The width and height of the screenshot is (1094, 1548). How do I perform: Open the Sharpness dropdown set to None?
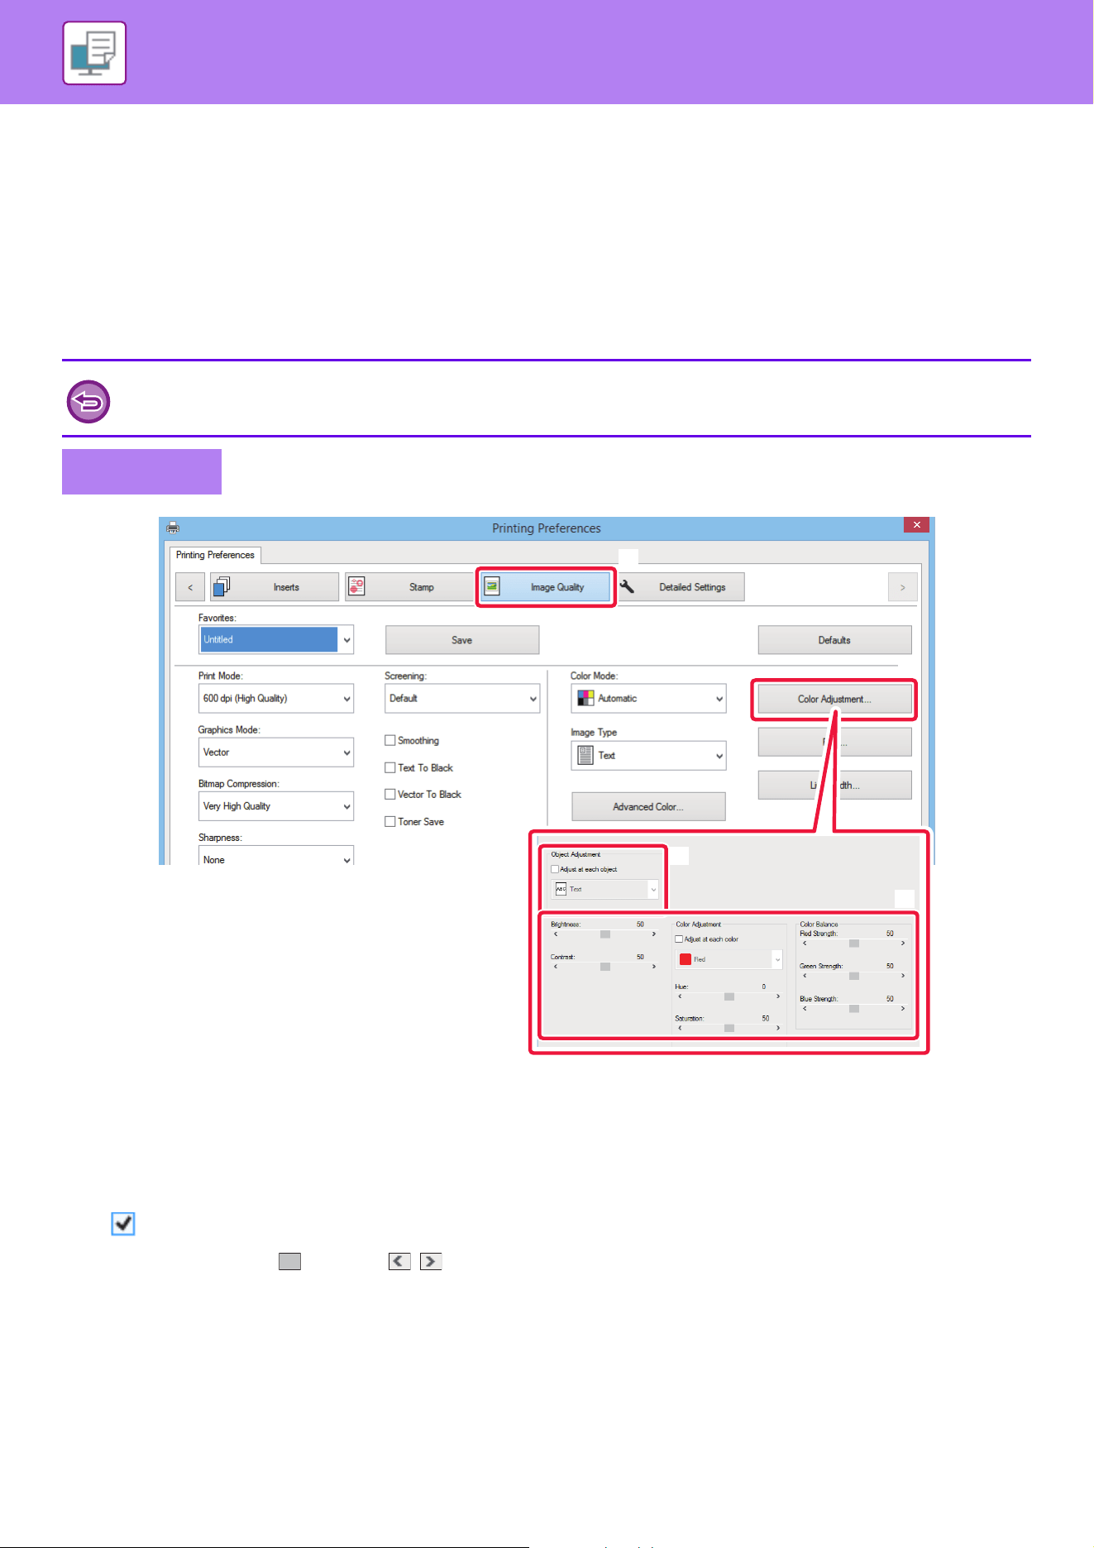tap(276, 857)
